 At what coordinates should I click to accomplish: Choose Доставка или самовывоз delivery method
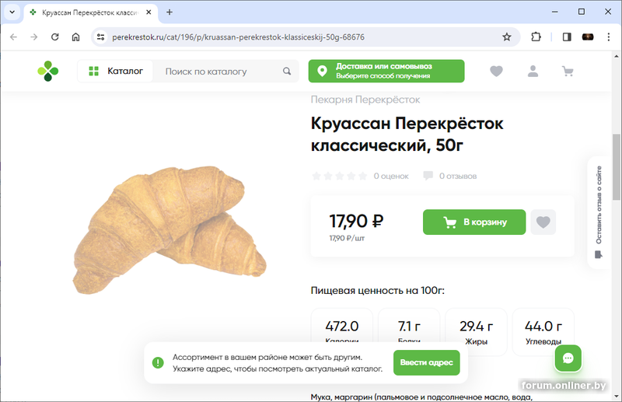[x=386, y=71]
